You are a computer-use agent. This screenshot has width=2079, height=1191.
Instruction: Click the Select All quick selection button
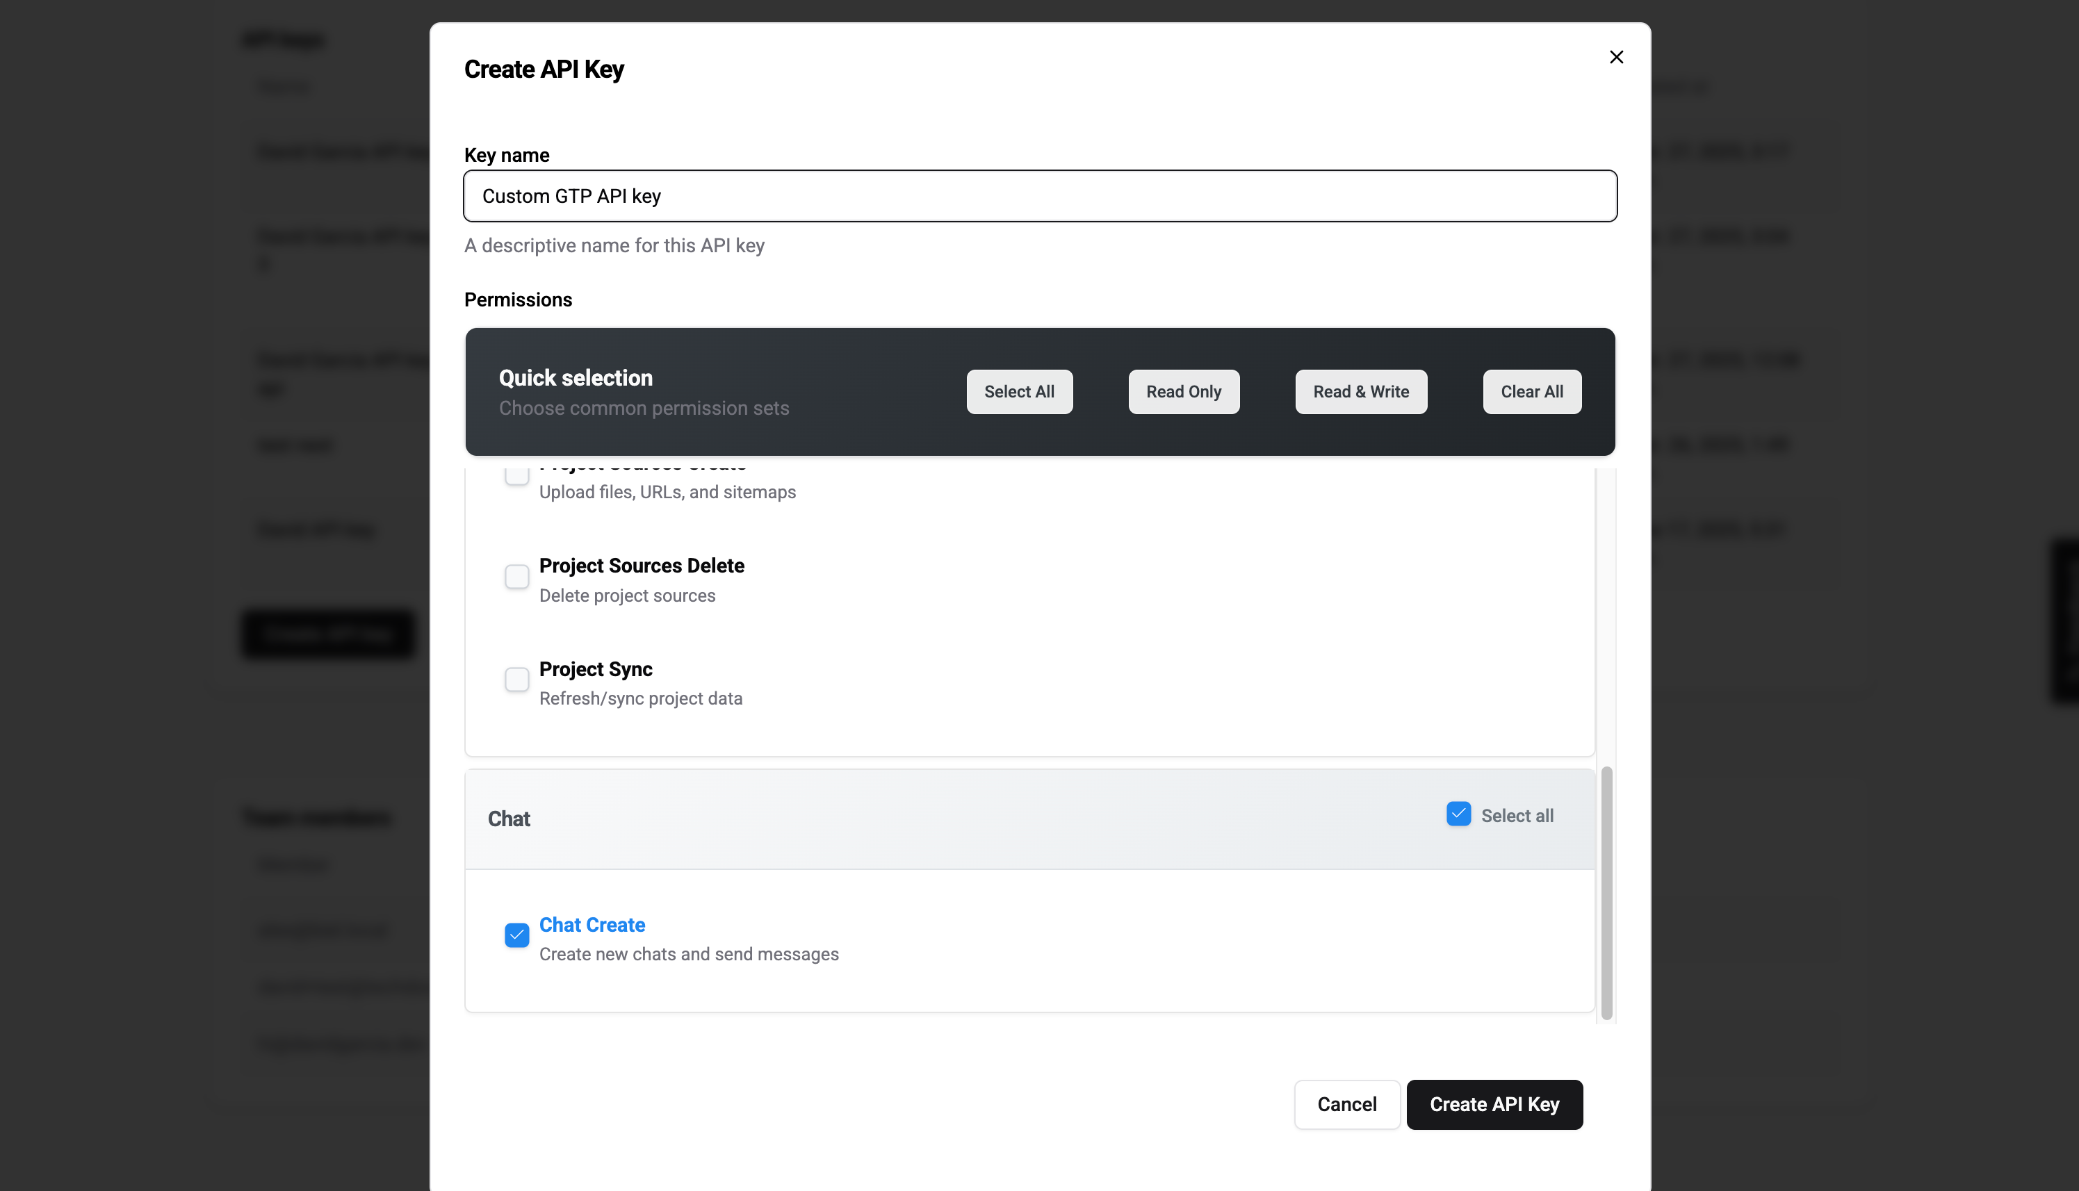(1018, 391)
